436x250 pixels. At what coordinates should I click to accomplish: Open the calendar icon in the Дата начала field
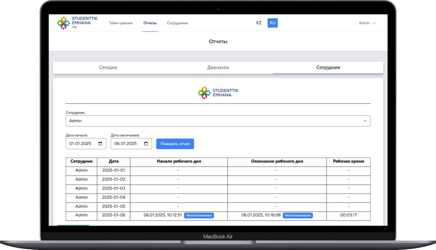100,143
